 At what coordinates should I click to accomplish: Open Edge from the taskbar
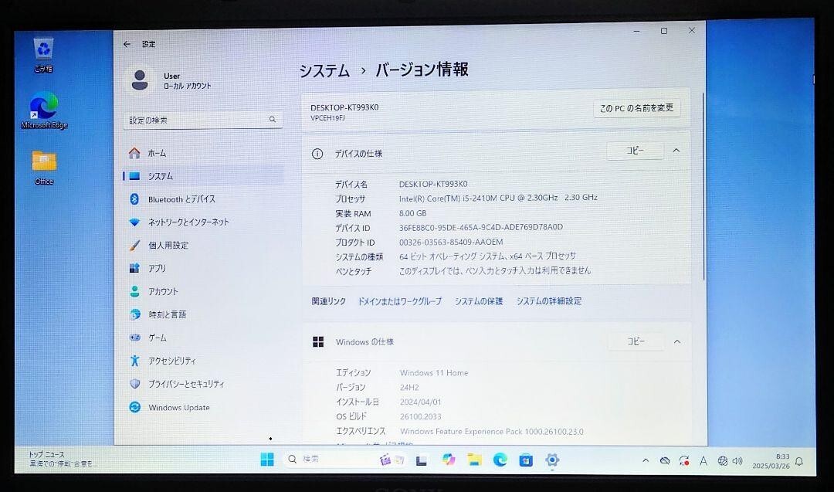tap(500, 460)
